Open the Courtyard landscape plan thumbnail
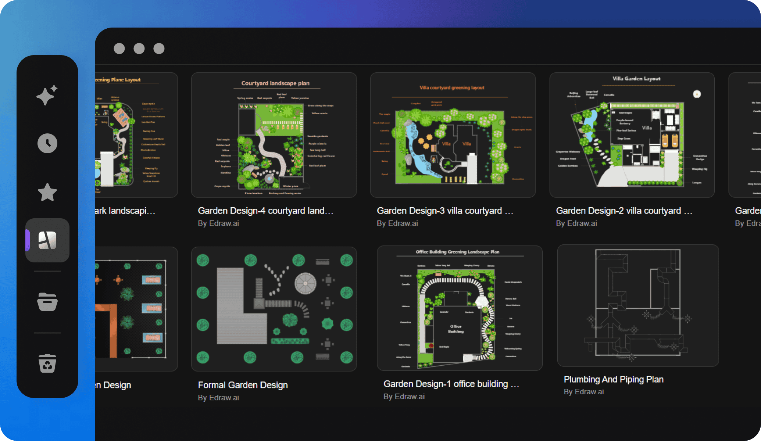This screenshot has width=761, height=441. click(x=274, y=135)
